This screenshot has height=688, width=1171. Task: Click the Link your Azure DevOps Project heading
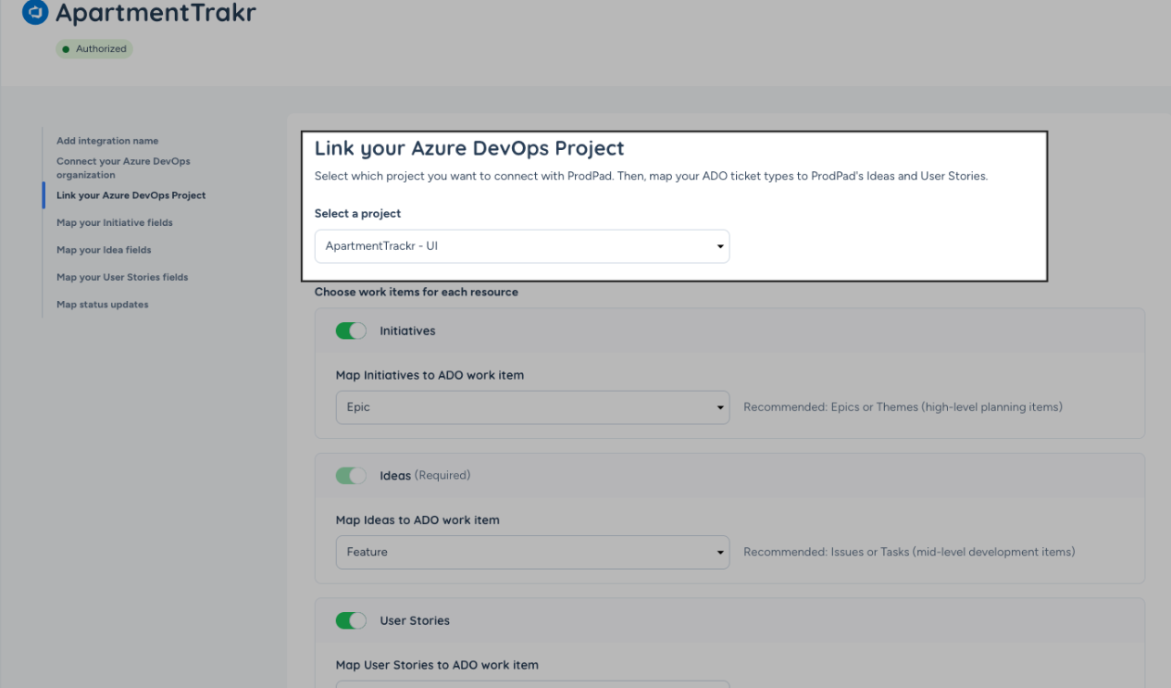(x=469, y=148)
